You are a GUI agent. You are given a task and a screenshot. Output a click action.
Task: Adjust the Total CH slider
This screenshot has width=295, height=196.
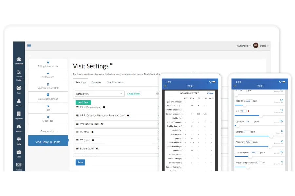click(x=244, y=105)
